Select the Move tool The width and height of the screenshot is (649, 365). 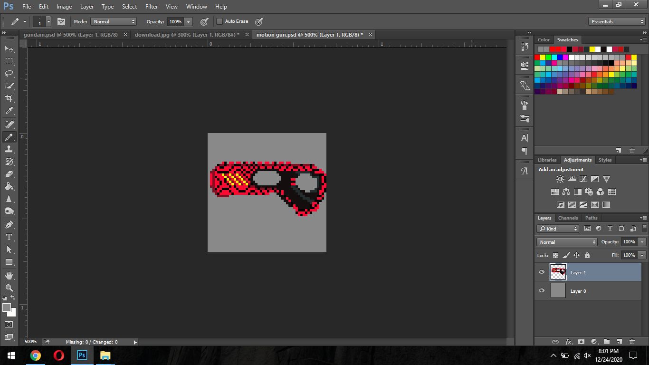pyautogui.click(x=9, y=49)
